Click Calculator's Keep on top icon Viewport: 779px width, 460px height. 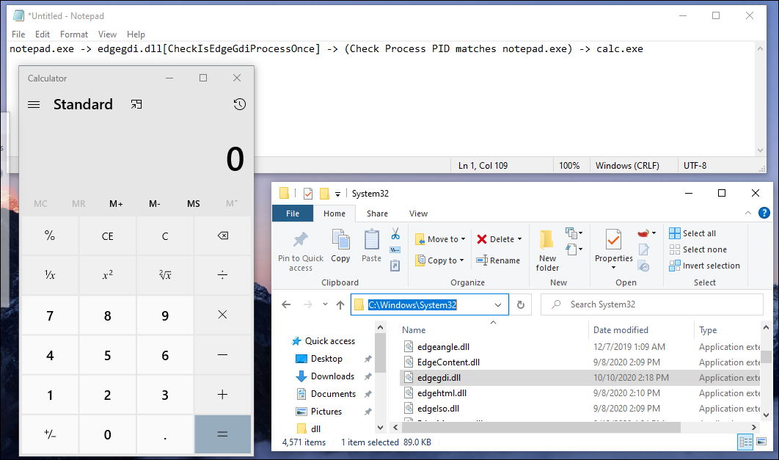pyautogui.click(x=136, y=104)
